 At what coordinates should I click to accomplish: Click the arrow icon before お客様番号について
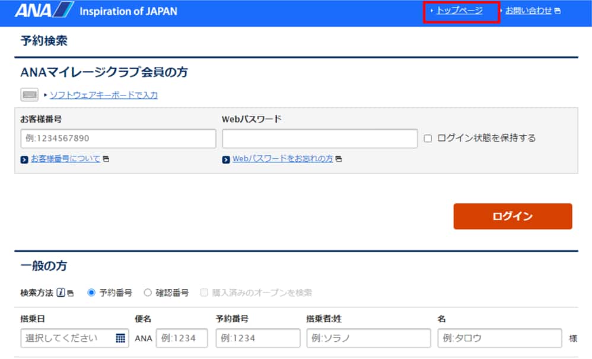(24, 159)
